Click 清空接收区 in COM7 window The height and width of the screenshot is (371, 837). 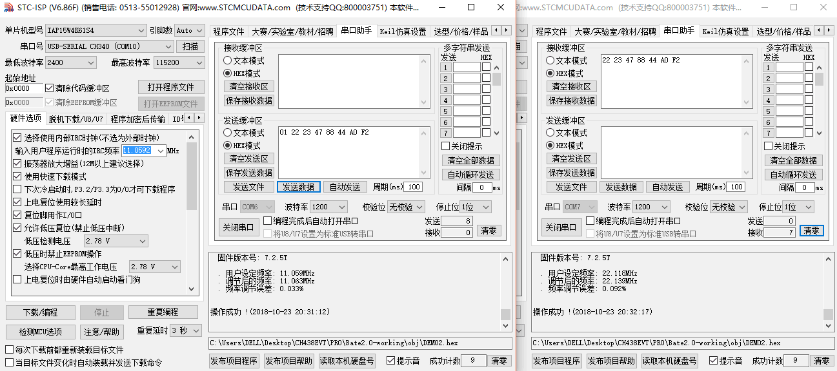point(572,86)
